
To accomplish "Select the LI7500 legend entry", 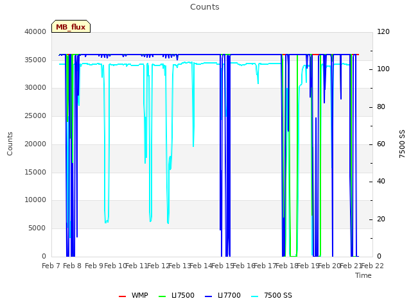I will [177, 295].
